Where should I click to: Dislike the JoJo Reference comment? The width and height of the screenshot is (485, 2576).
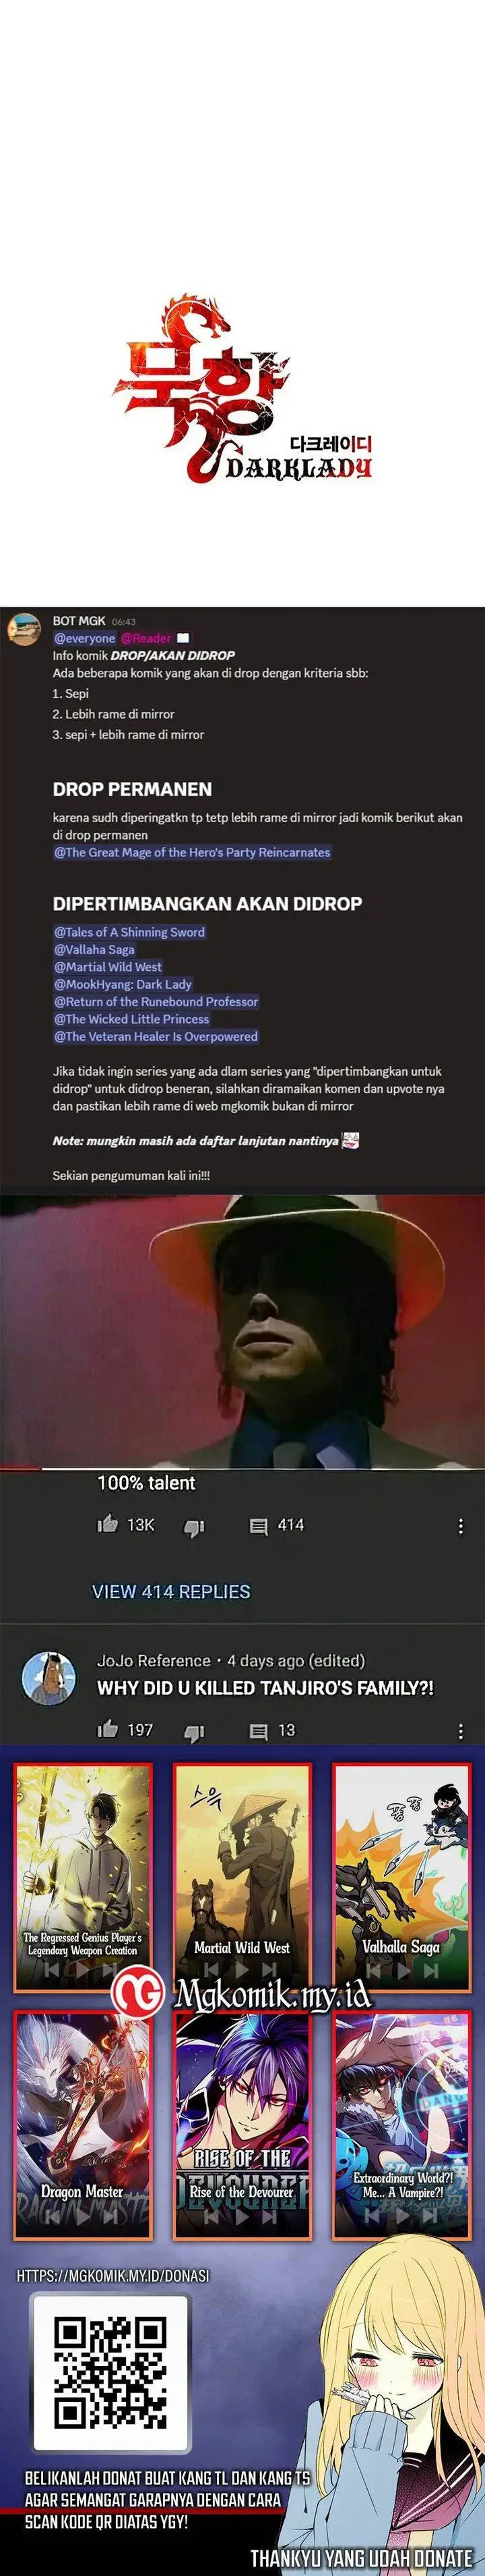195,1731
